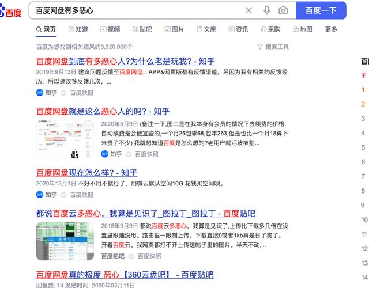
Task: Open result 百度网盘就是这么恶心人的吗? - 知乎
Action: 103,111
